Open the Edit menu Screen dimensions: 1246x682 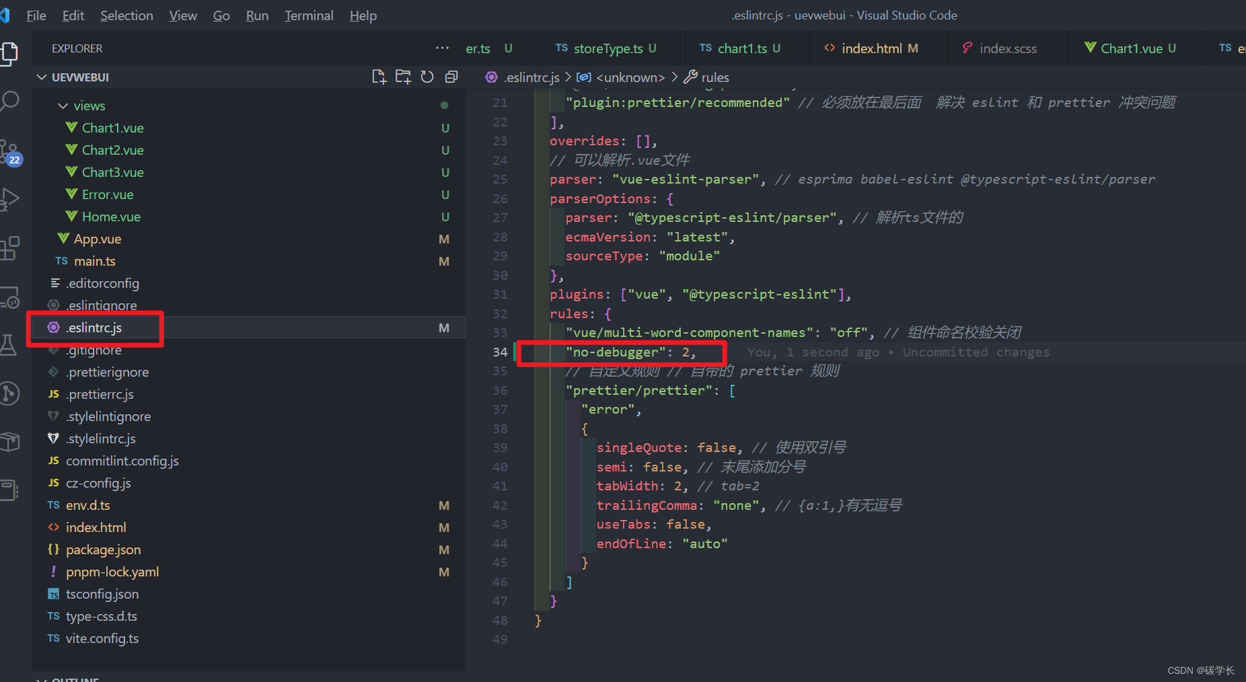pos(73,15)
